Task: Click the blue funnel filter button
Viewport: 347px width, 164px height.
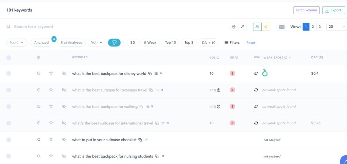Action: [114, 43]
